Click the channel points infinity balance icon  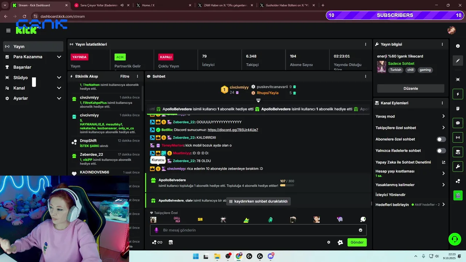coord(157,242)
